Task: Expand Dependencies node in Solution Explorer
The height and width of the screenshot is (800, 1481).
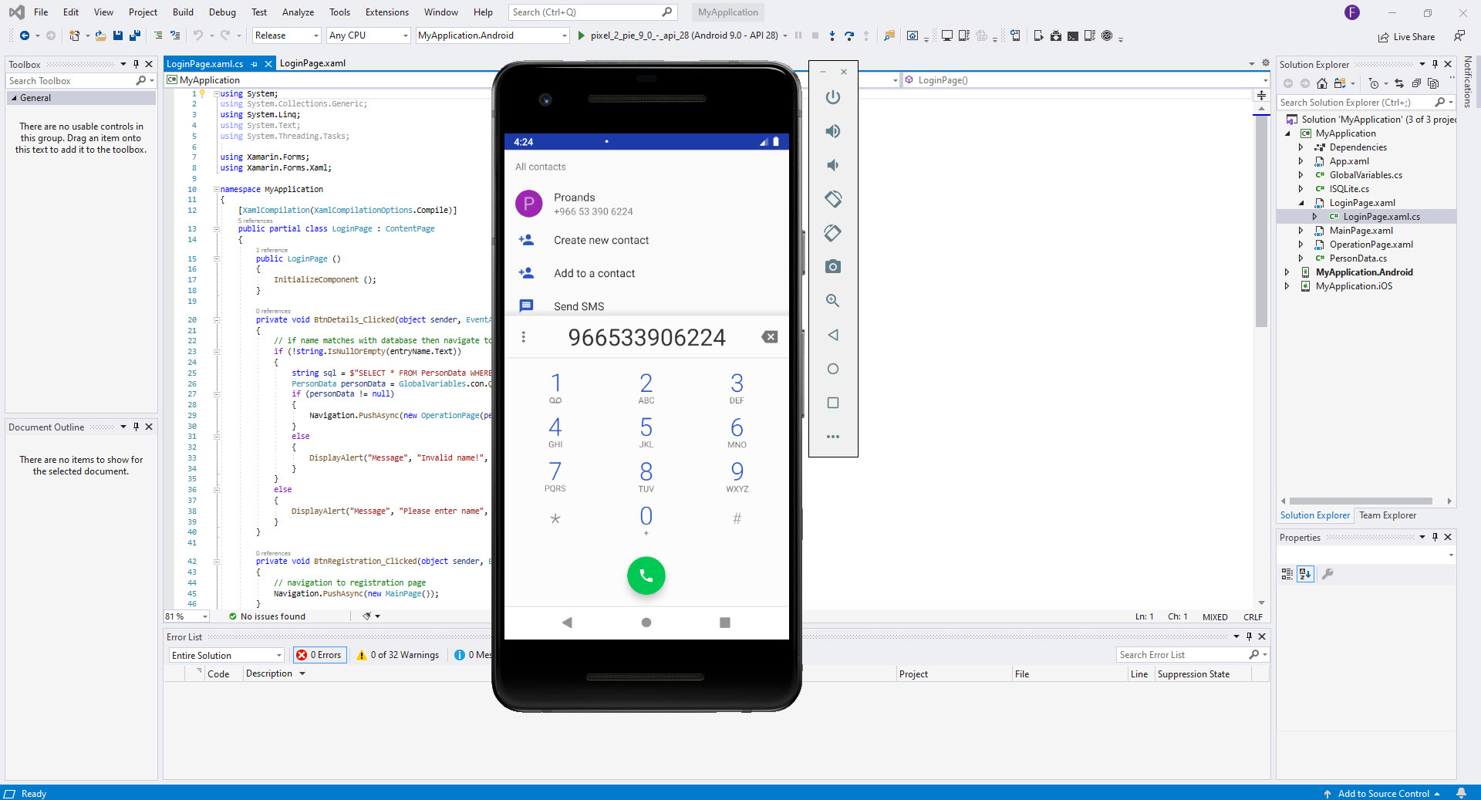Action: click(1301, 147)
